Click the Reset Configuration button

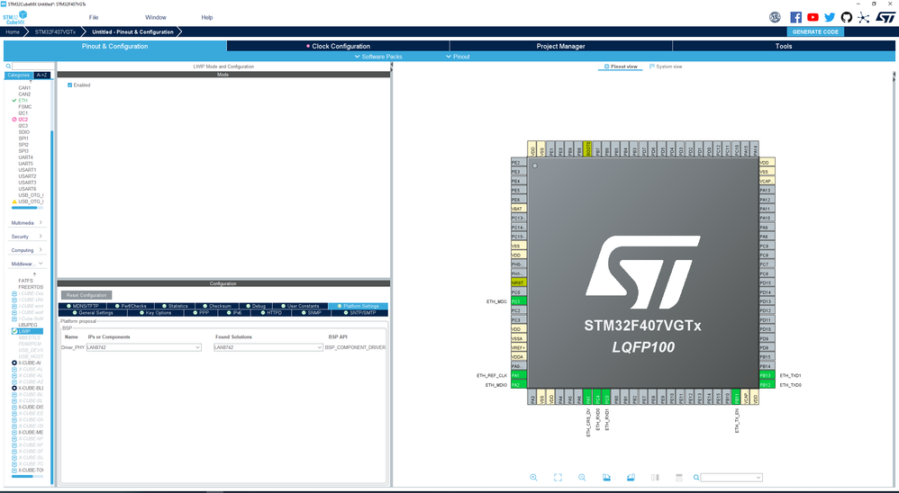[x=86, y=295]
